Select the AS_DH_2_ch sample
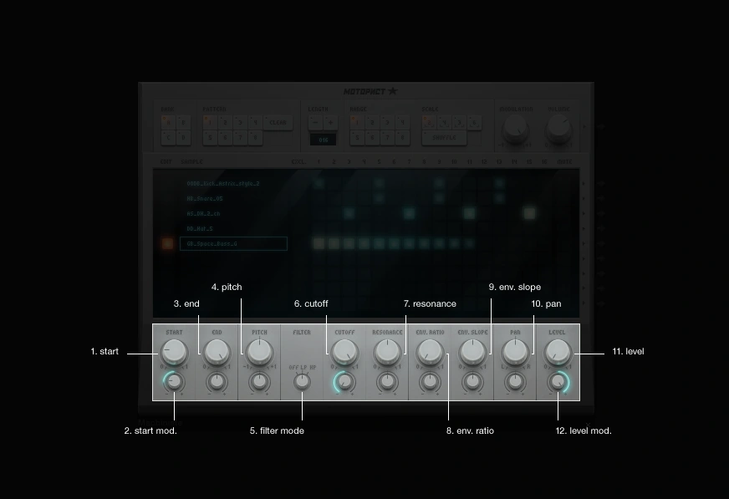 203,214
